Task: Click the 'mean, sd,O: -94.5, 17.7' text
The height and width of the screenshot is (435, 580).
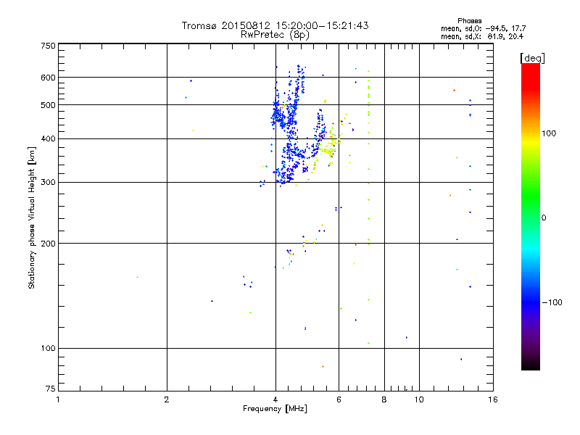Action: pyautogui.click(x=483, y=28)
